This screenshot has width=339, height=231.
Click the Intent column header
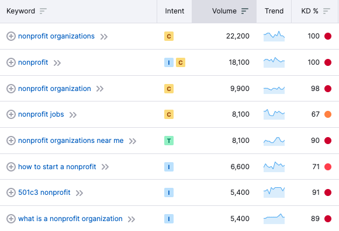coord(175,11)
